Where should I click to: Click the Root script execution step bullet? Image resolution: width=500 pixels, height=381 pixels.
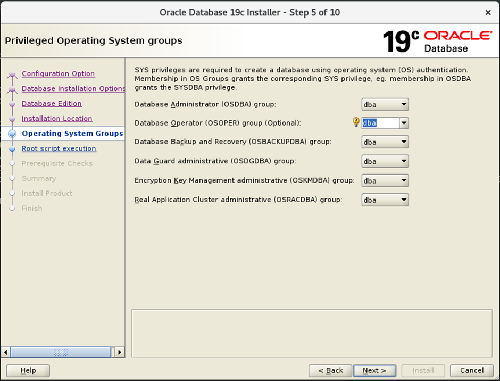click(12, 148)
